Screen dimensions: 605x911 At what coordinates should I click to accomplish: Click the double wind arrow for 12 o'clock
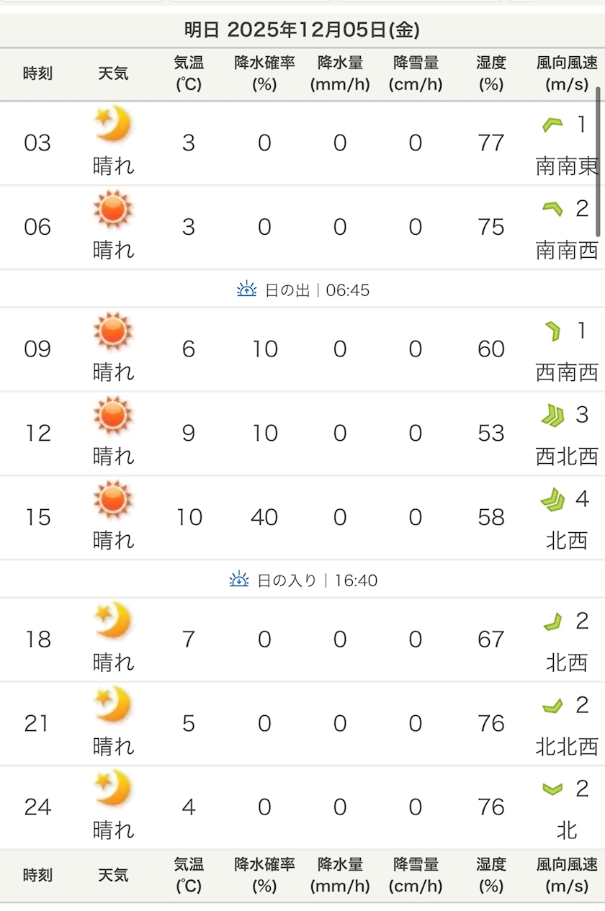[x=552, y=416]
